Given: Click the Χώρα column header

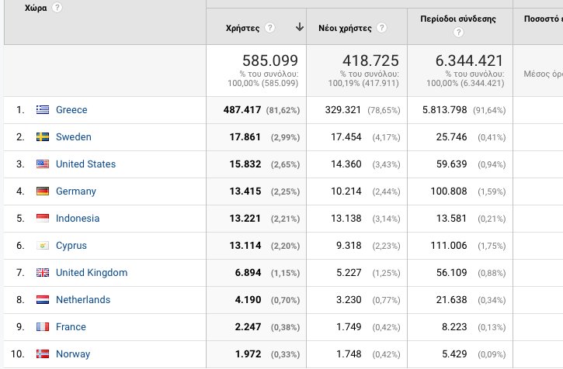Looking at the screenshot, I should [x=36, y=7].
